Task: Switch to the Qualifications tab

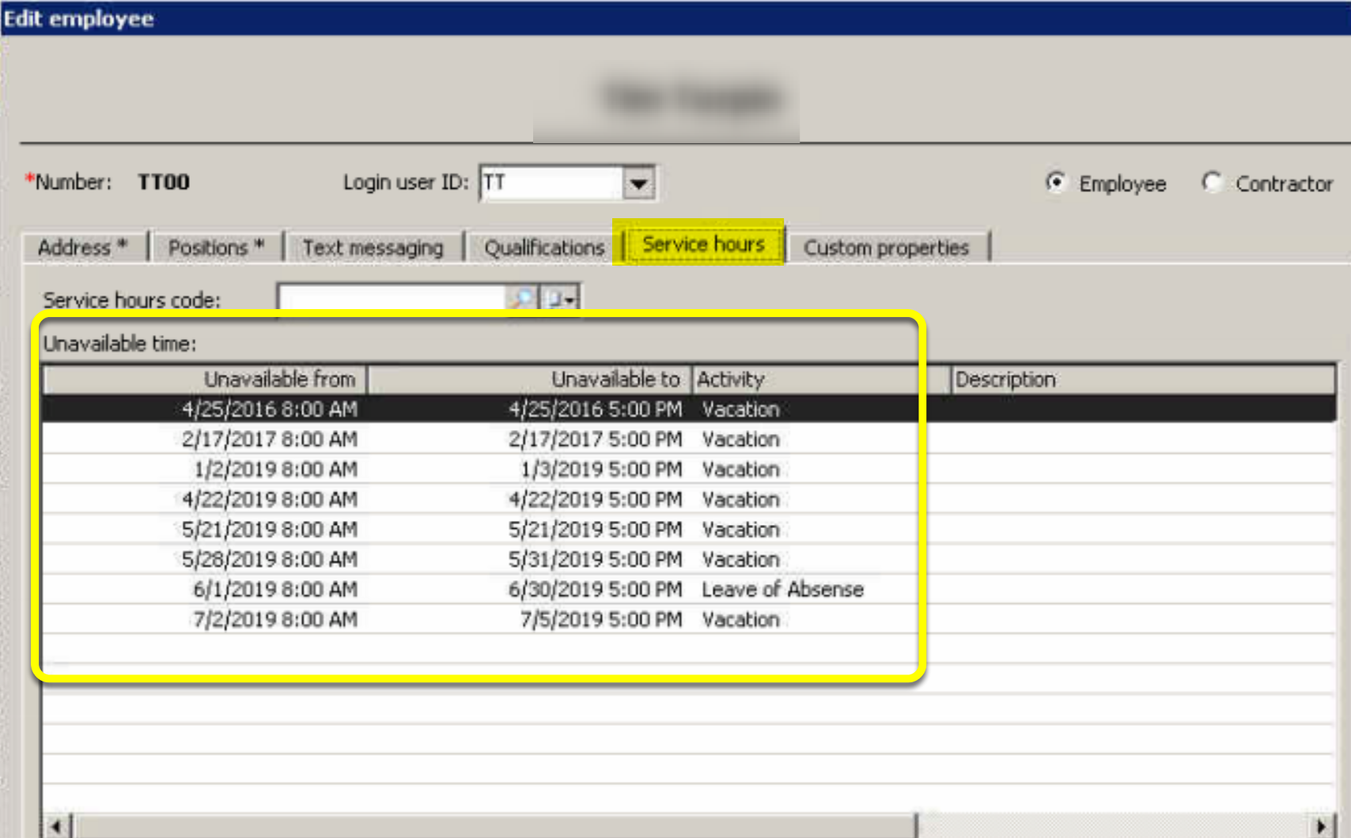Action: coord(544,247)
